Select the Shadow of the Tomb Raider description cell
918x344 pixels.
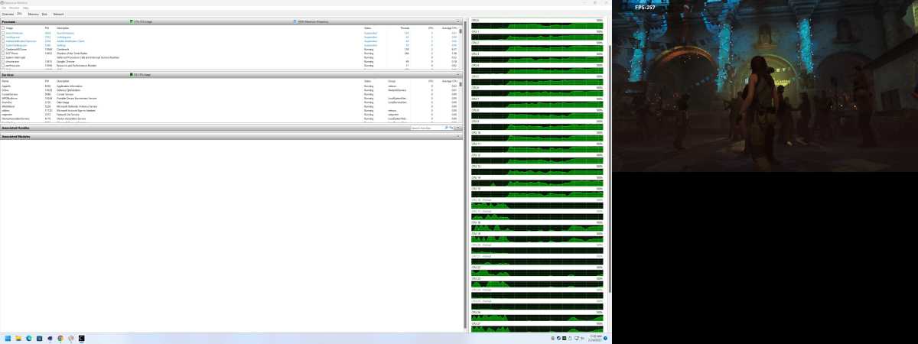(x=72, y=54)
